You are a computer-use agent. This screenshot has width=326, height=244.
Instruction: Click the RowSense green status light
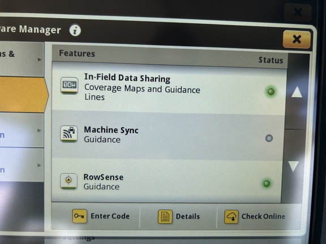pos(267,184)
